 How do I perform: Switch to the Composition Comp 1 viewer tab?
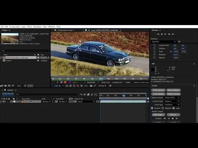(x=66, y=30)
